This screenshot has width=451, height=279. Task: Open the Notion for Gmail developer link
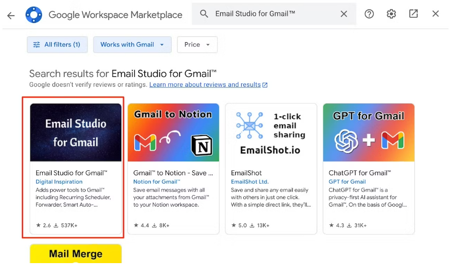(157, 182)
